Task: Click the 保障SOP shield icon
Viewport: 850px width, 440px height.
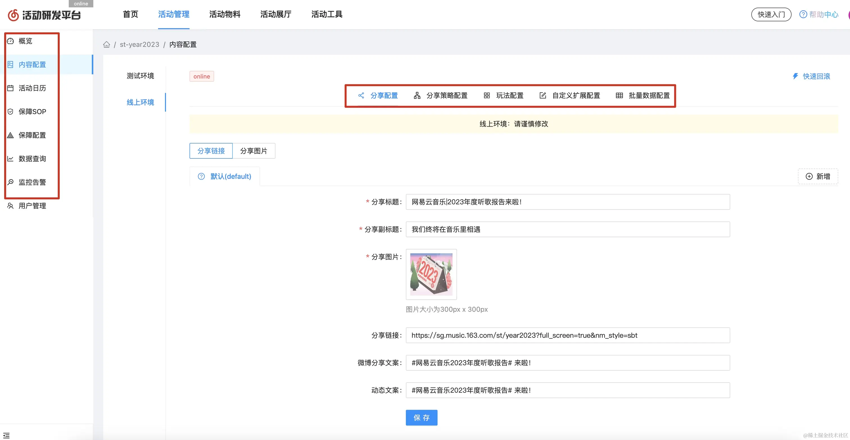Action: point(11,111)
